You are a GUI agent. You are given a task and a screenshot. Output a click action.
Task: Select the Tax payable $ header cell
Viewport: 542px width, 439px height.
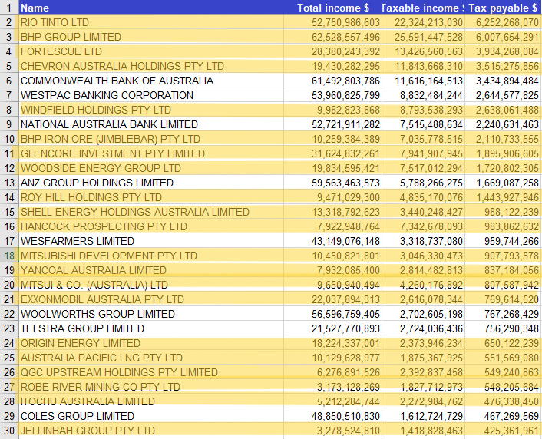(504, 8)
